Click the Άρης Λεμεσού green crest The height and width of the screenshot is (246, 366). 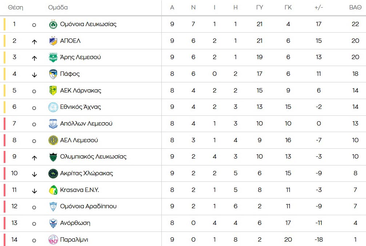point(53,57)
